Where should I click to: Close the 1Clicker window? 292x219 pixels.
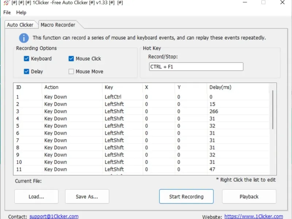[282, 3]
